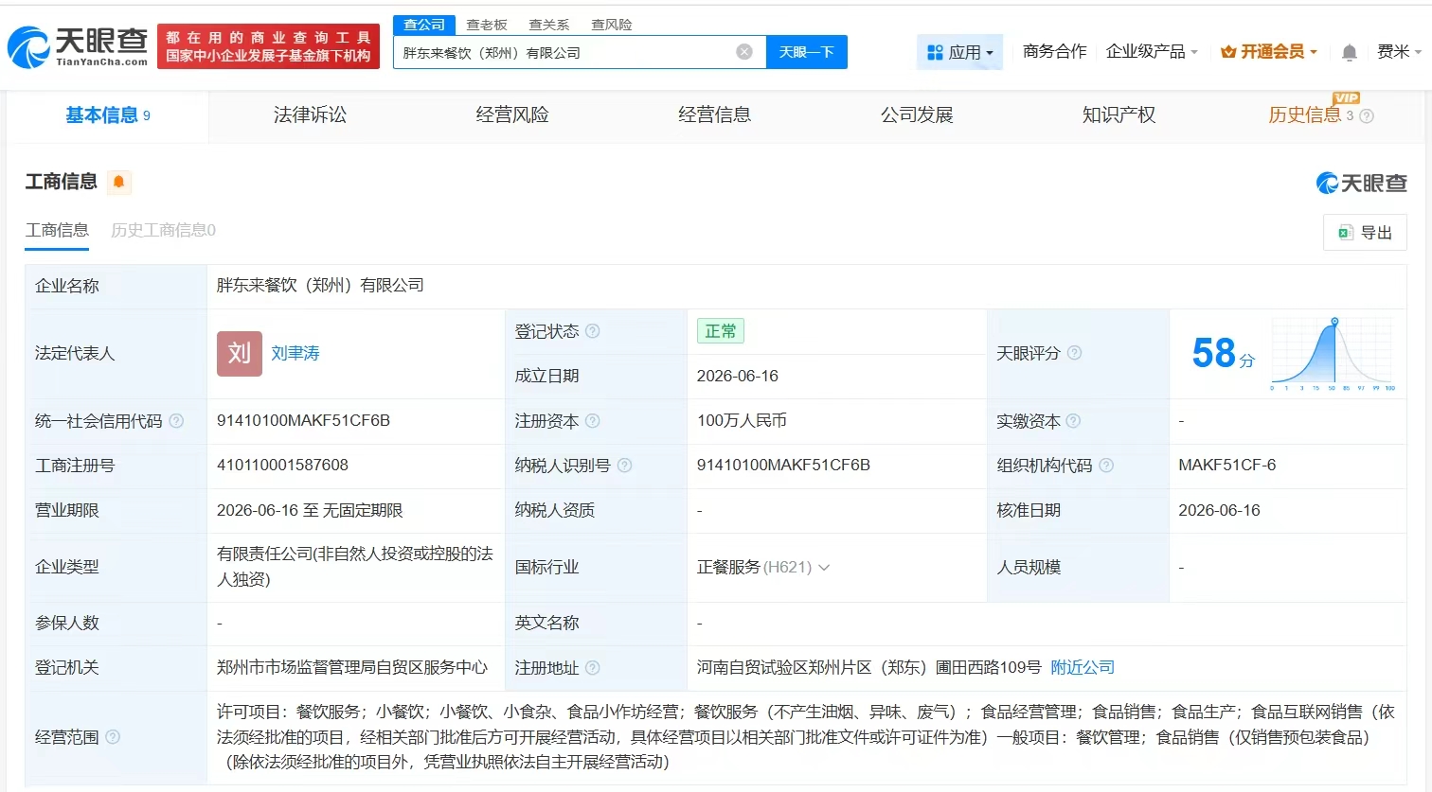Select the 查风险 search tab
The image size is (1432, 792).
612,25
